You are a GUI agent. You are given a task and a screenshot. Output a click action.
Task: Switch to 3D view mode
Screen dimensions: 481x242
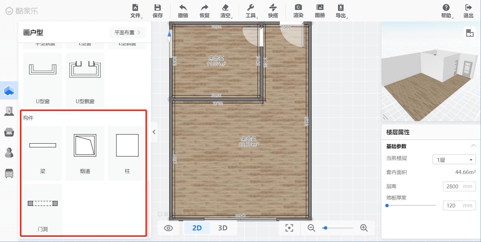point(223,228)
